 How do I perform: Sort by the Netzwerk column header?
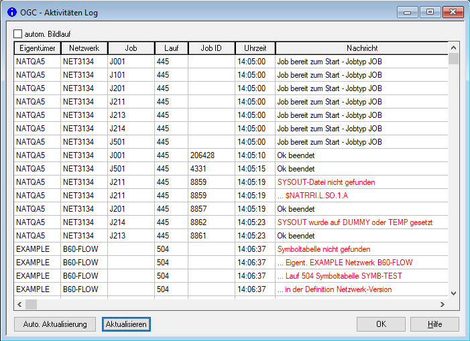[84, 48]
